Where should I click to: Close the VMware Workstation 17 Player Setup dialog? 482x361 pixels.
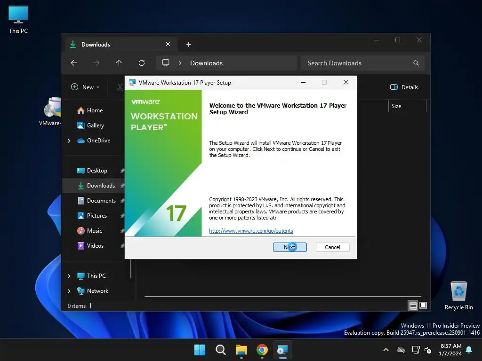point(346,82)
